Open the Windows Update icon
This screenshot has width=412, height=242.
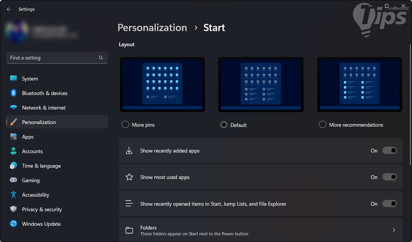click(x=13, y=224)
